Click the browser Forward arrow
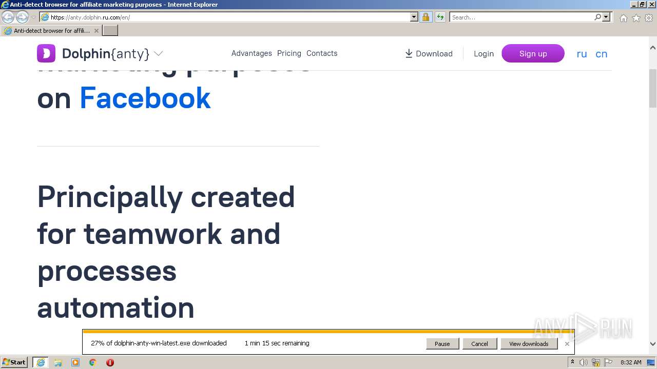The image size is (657, 369). pos(22,17)
